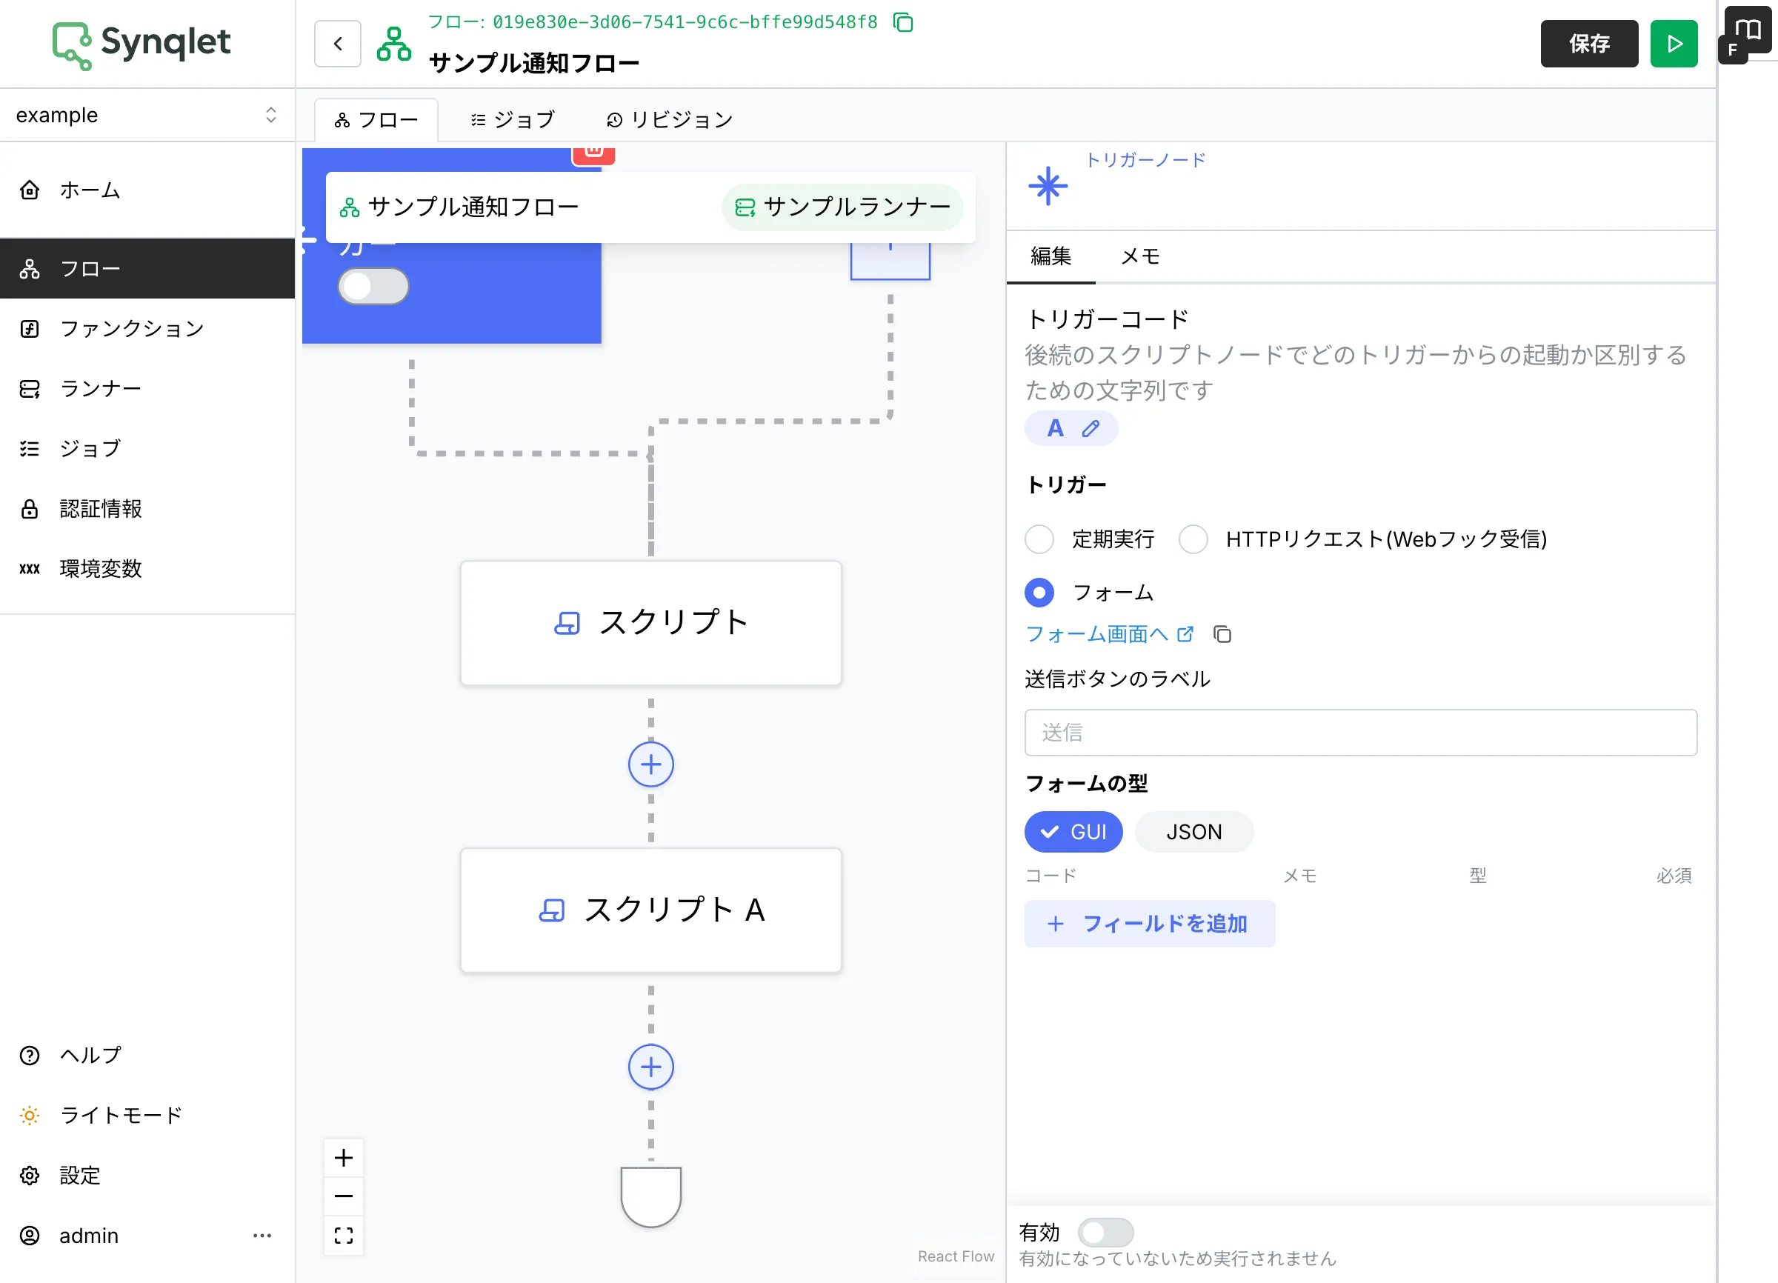Toggle the trigger node enable switch on canvas

point(373,286)
